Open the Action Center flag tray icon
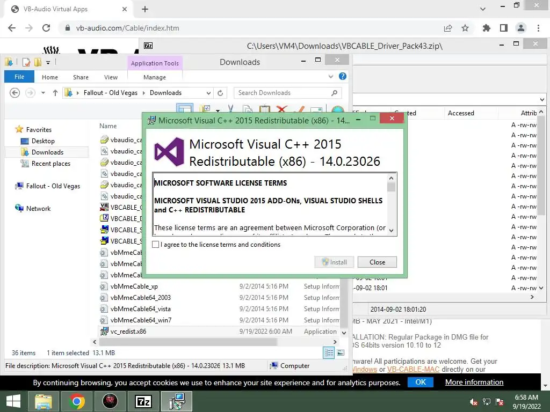 (500, 402)
